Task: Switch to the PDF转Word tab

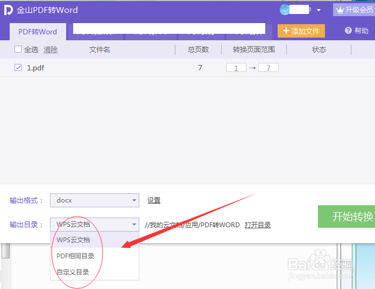Action: (x=38, y=32)
